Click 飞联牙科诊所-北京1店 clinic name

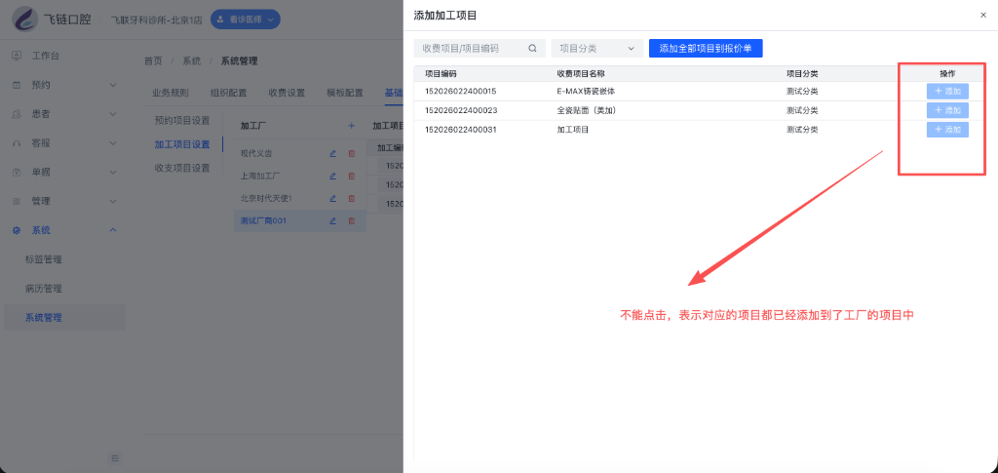click(x=157, y=20)
